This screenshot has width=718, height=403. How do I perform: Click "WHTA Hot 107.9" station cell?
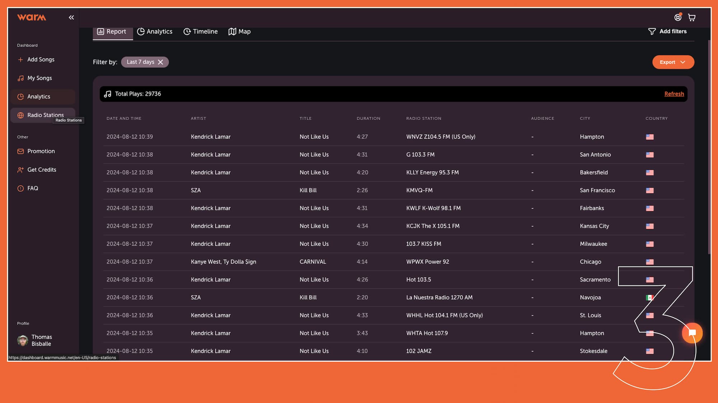coord(427,334)
